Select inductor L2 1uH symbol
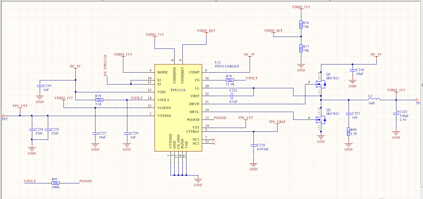The image size is (423, 199). point(375,100)
